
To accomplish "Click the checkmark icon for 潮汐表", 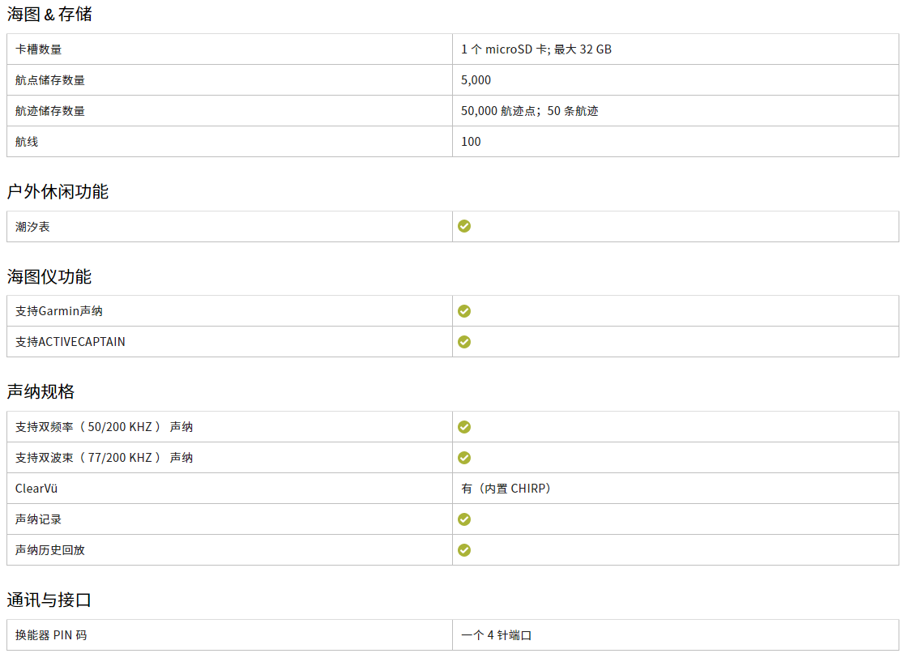I will pos(464,226).
